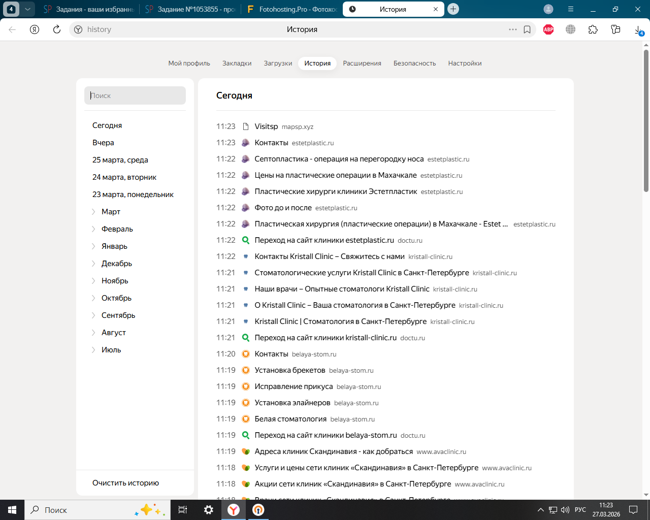Click Очистить историю

tap(125, 483)
